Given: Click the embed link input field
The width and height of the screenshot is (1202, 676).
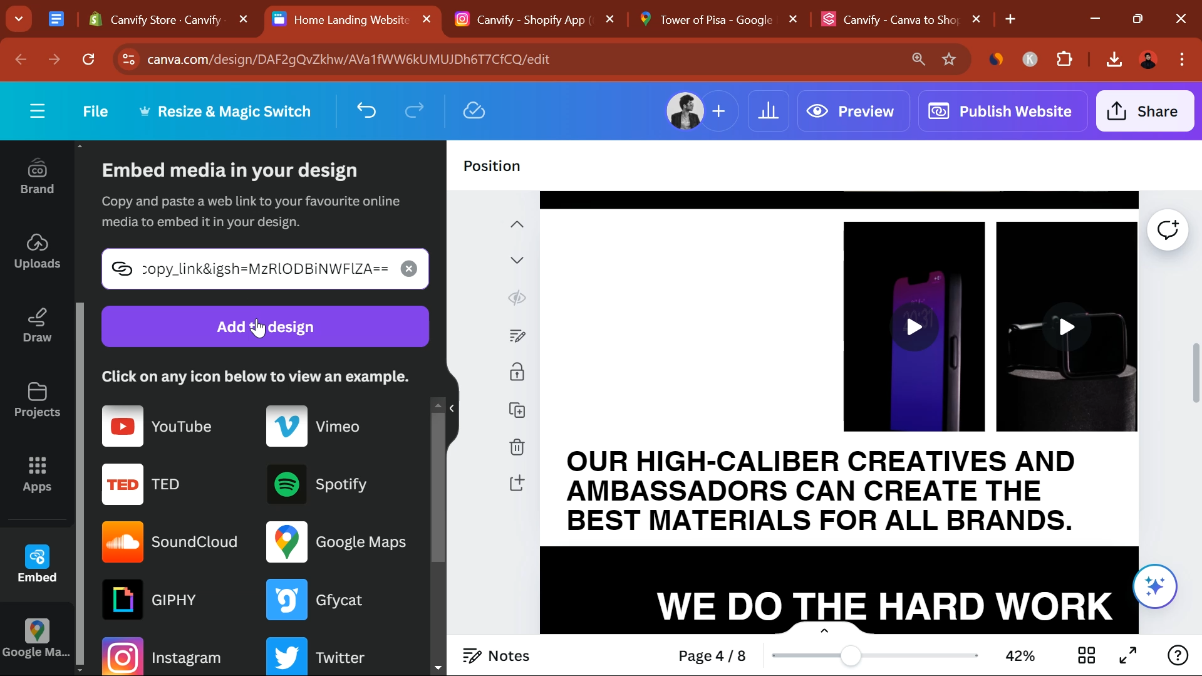Looking at the screenshot, I should point(265,269).
